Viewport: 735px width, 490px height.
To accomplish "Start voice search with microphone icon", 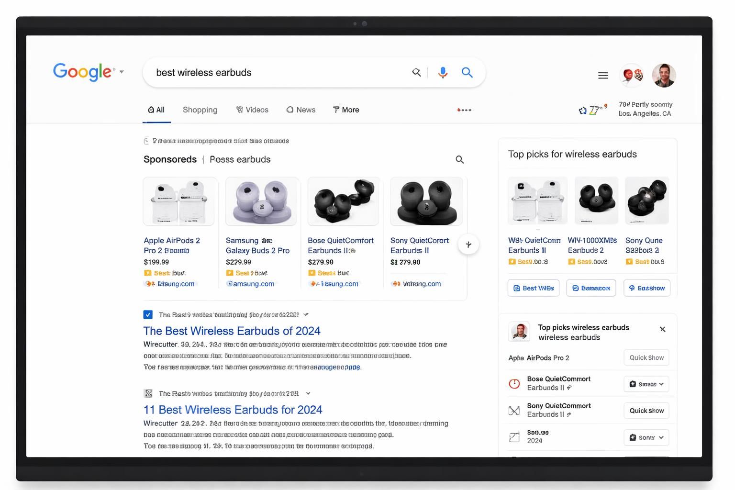I will pyautogui.click(x=443, y=72).
